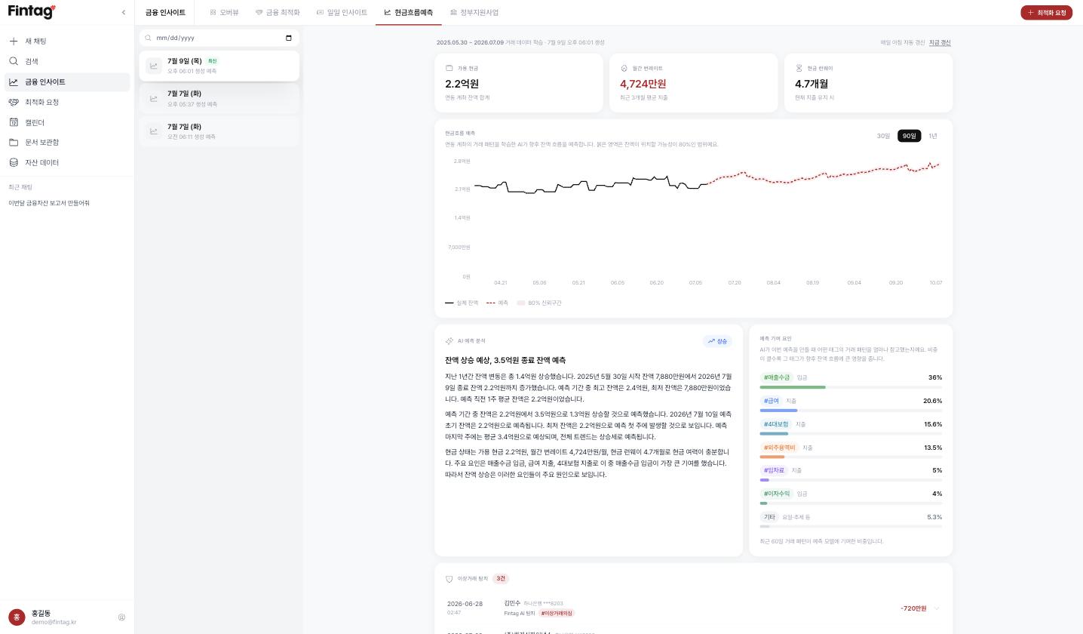Click the 지금 갱신 link
Screen dimensions: 1083x634
pyautogui.click(x=940, y=42)
